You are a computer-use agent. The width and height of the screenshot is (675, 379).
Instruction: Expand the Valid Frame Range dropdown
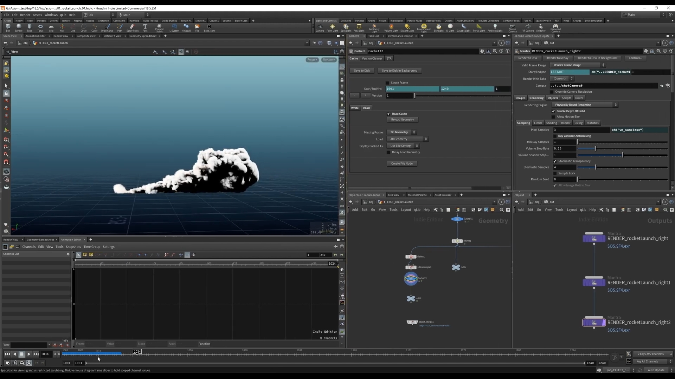click(x=577, y=65)
